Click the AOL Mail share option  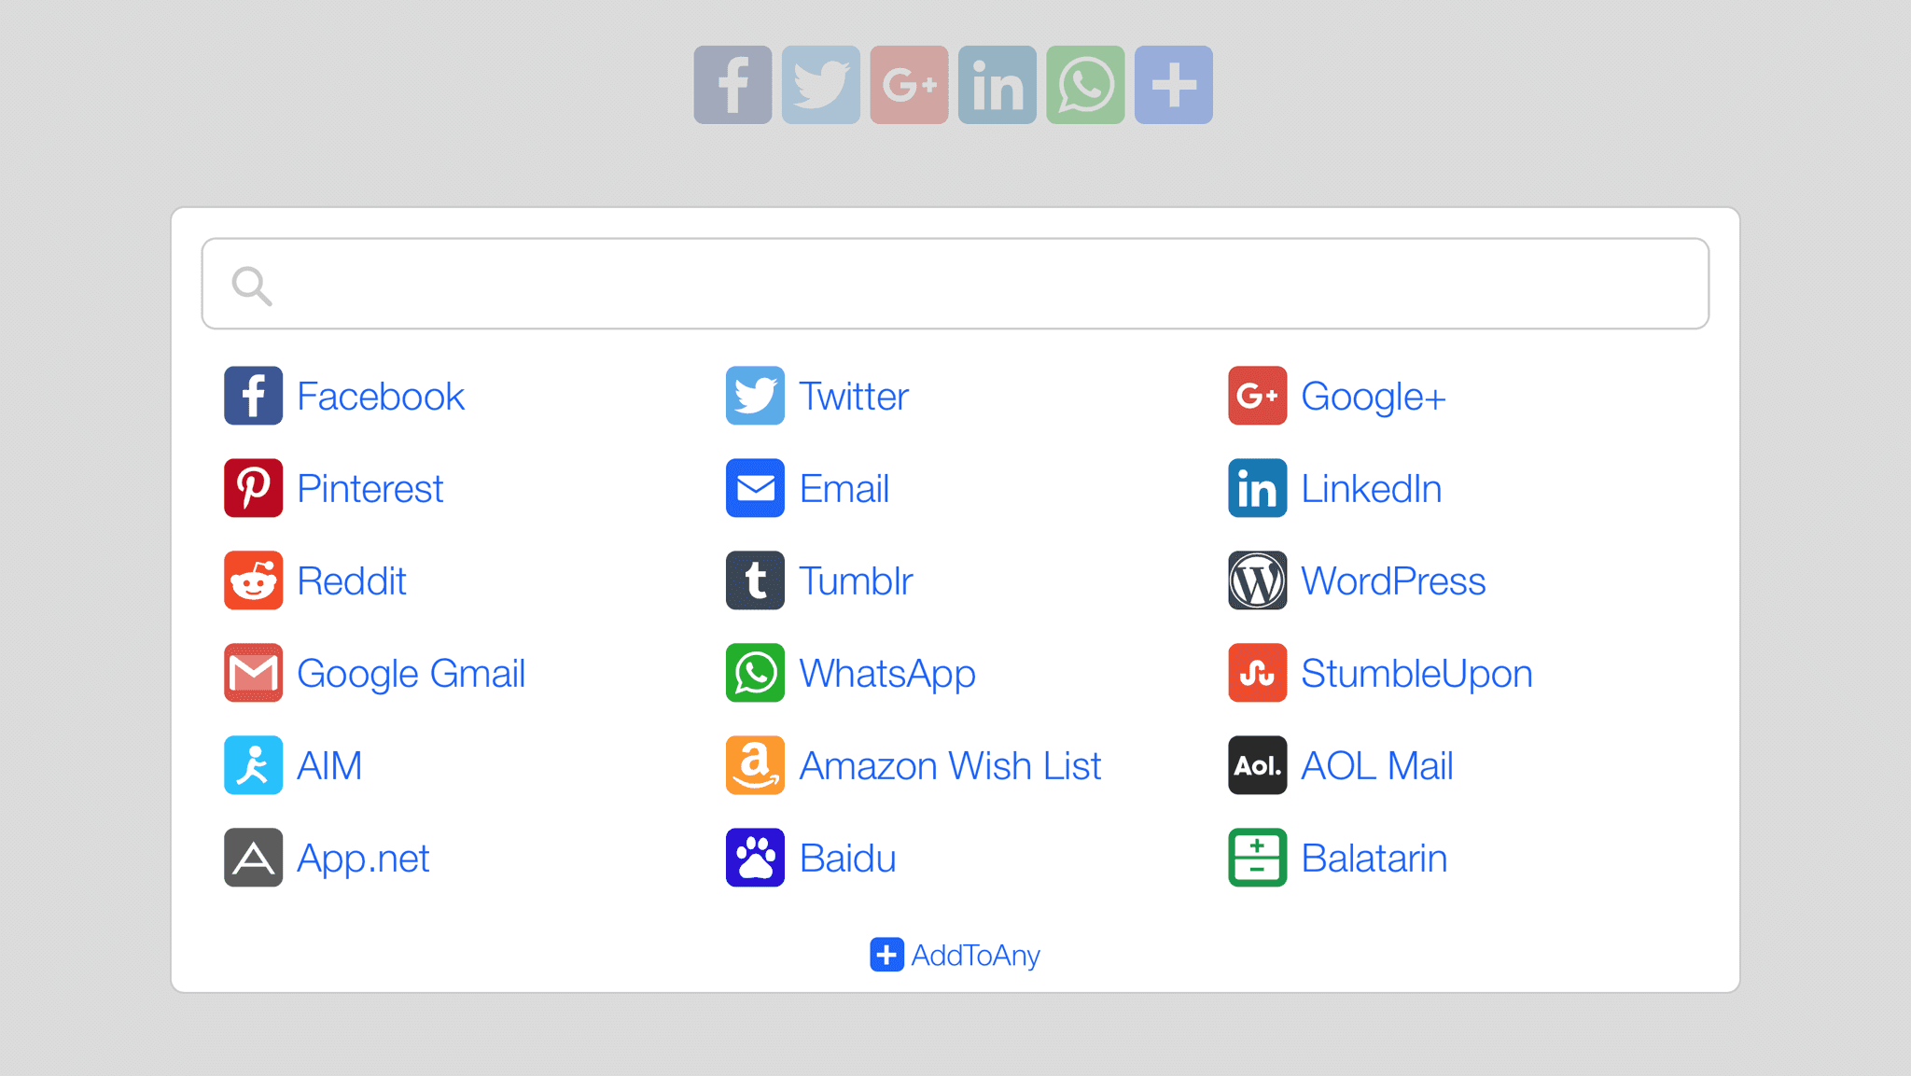click(1369, 765)
